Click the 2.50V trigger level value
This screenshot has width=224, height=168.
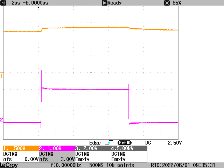click(175, 143)
